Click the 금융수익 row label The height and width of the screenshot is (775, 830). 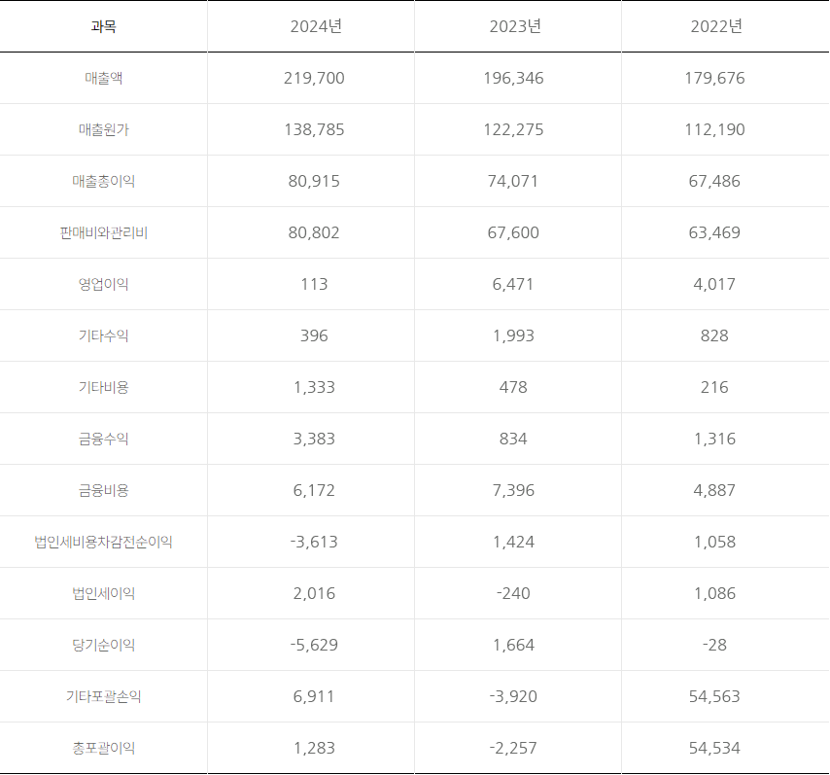[x=103, y=439]
